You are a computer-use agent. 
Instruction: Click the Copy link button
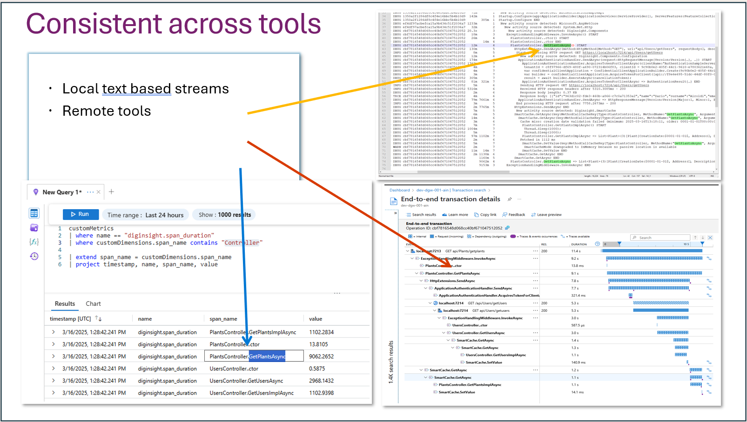[x=485, y=215]
